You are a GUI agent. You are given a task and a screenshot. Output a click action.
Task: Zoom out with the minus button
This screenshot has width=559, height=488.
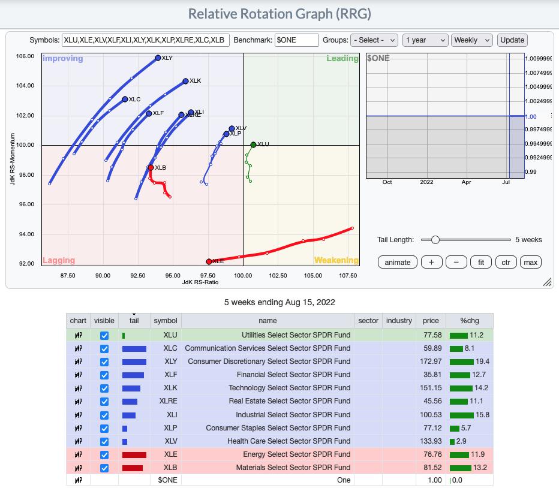pyautogui.click(x=456, y=263)
